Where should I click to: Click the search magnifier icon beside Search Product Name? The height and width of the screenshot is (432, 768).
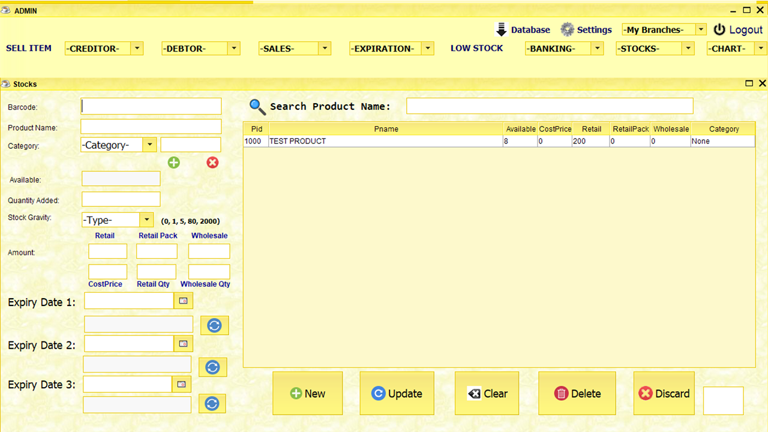point(257,106)
